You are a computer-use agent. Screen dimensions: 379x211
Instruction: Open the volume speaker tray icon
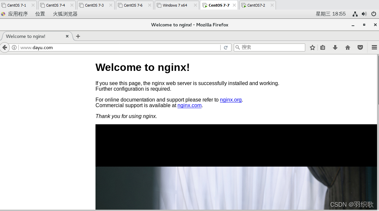(x=364, y=14)
